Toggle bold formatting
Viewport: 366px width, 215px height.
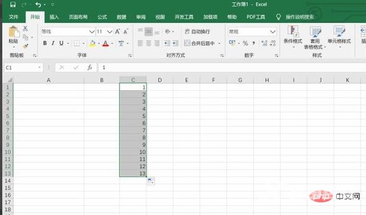[45, 43]
